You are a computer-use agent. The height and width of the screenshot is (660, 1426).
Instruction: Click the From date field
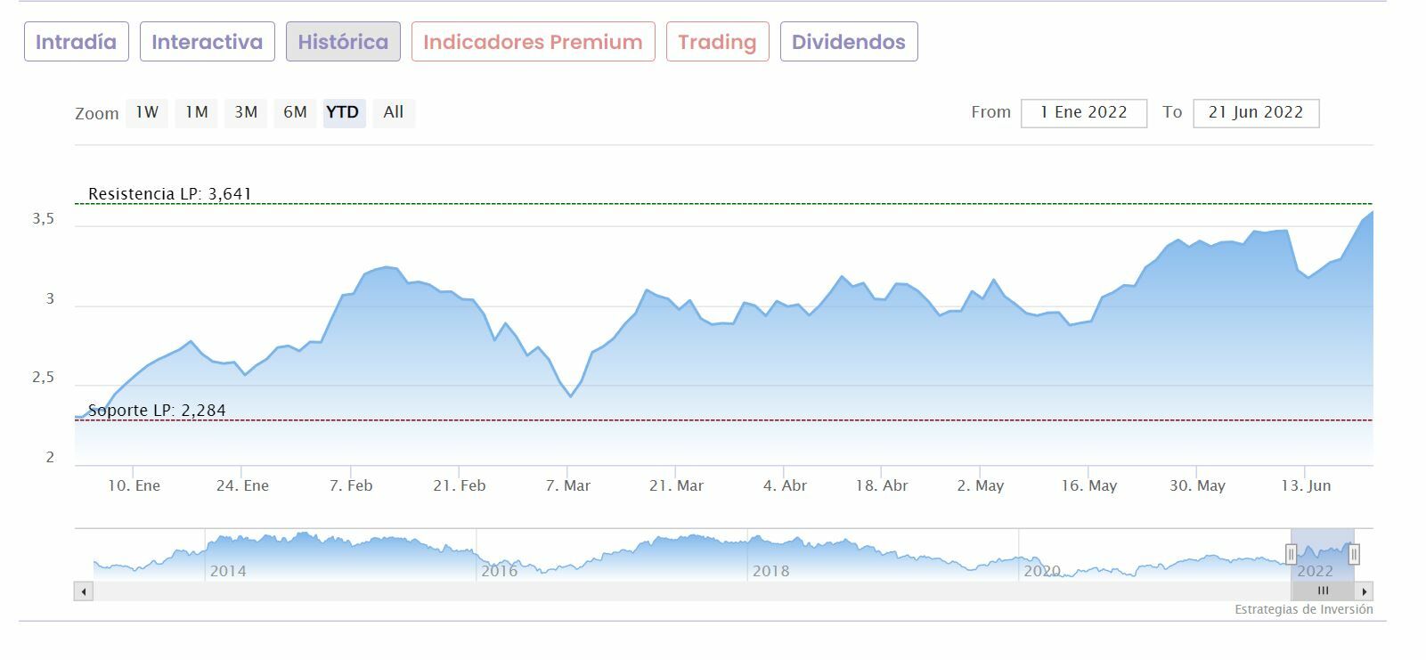click(x=1084, y=113)
